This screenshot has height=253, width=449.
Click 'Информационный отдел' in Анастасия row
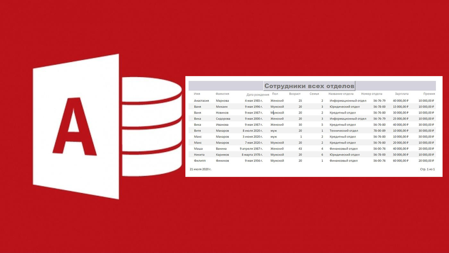tap(348, 100)
